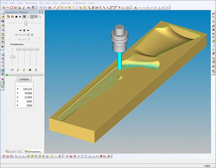Open the CAD menu
Screen dimensions: 216x168
55,3
